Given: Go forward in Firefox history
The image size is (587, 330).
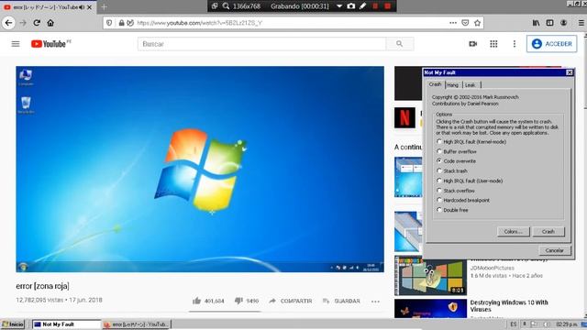Looking at the screenshot, I should 23,23.
